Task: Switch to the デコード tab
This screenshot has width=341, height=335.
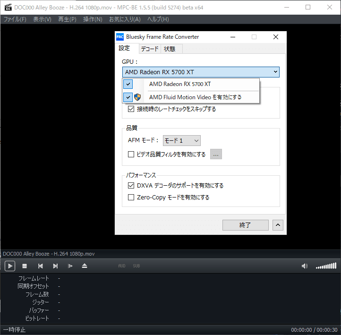Action: 150,49
